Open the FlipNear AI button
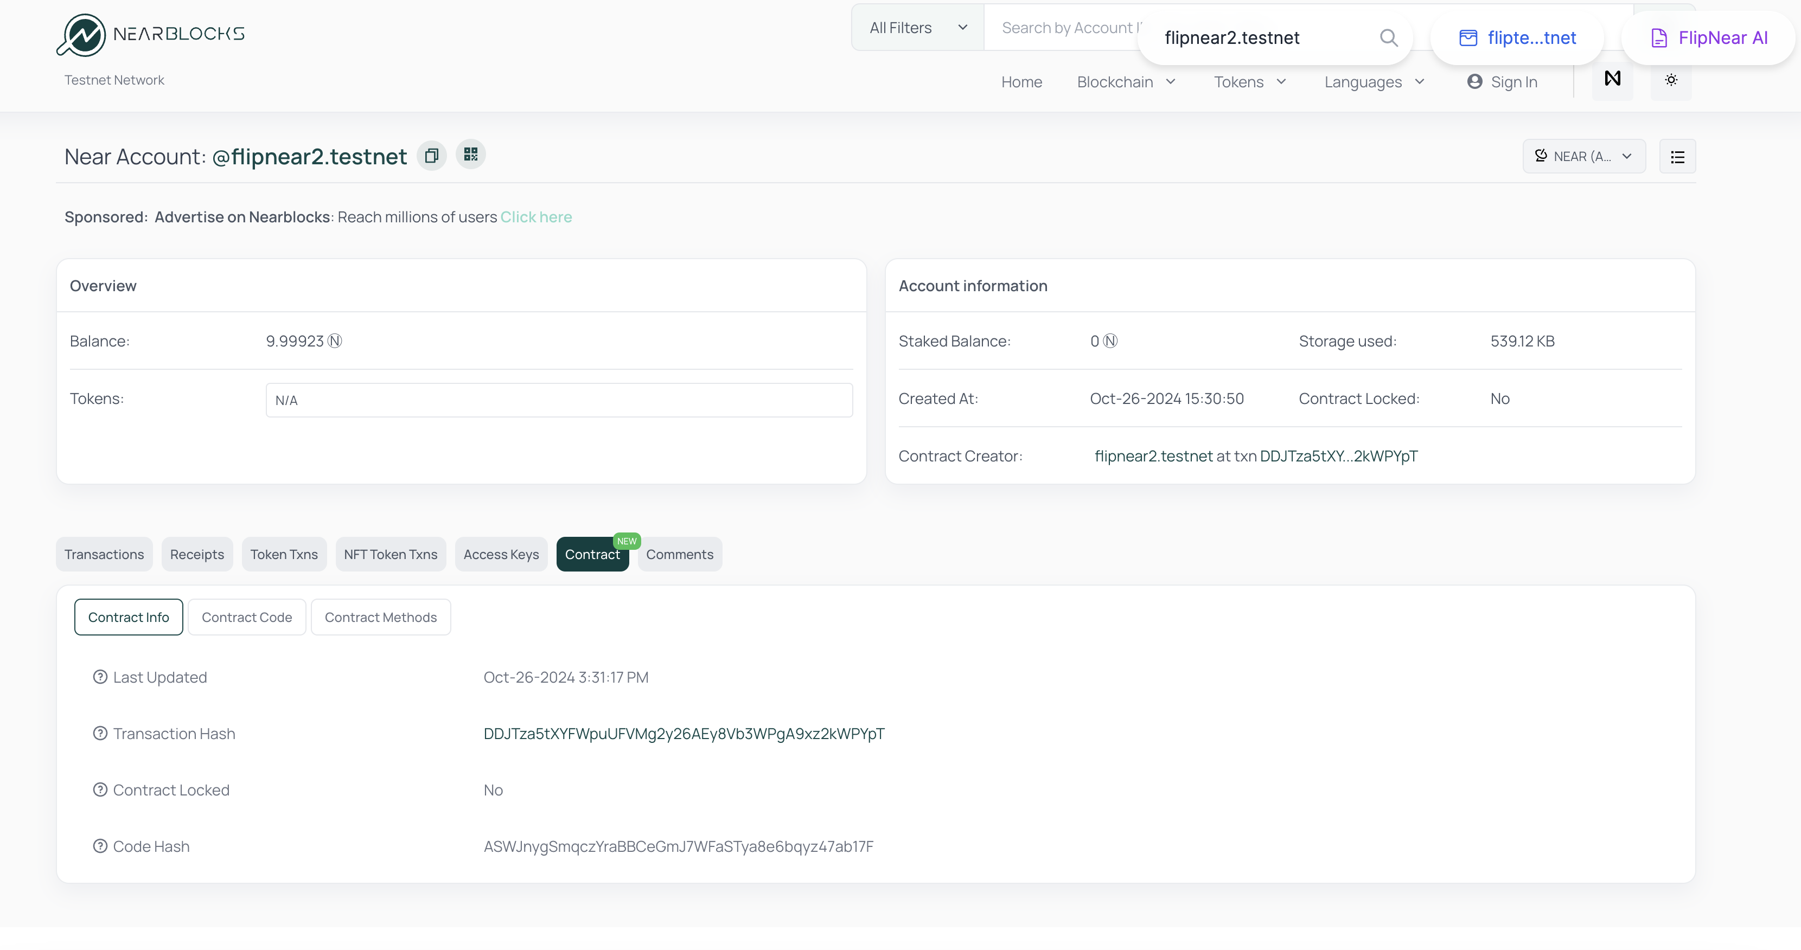Screen dimensions: 1801x950 (1709, 38)
